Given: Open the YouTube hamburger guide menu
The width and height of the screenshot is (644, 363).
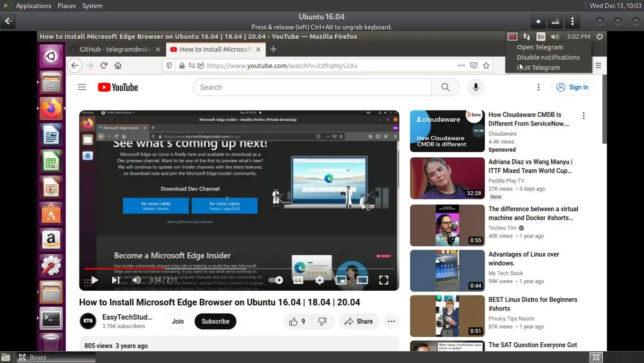Looking at the screenshot, I should tap(82, 87).
